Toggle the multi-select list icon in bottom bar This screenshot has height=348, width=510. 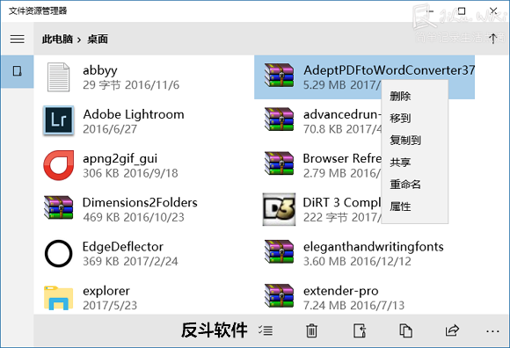(266, 330)
